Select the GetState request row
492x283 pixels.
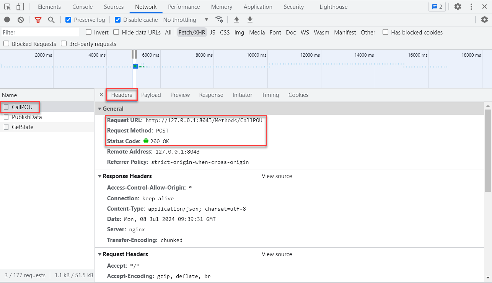click(x=47, y=127)
